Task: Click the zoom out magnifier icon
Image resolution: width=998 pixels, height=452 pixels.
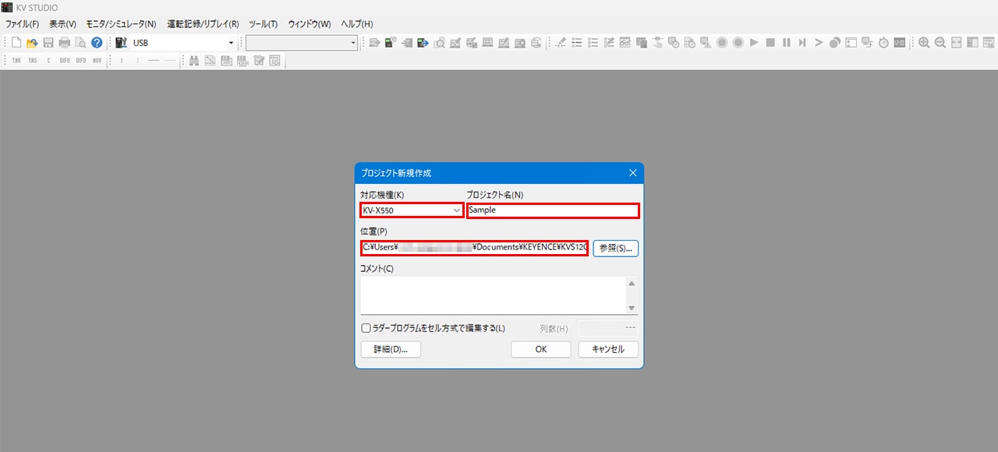Action: [x=940, y=43]
